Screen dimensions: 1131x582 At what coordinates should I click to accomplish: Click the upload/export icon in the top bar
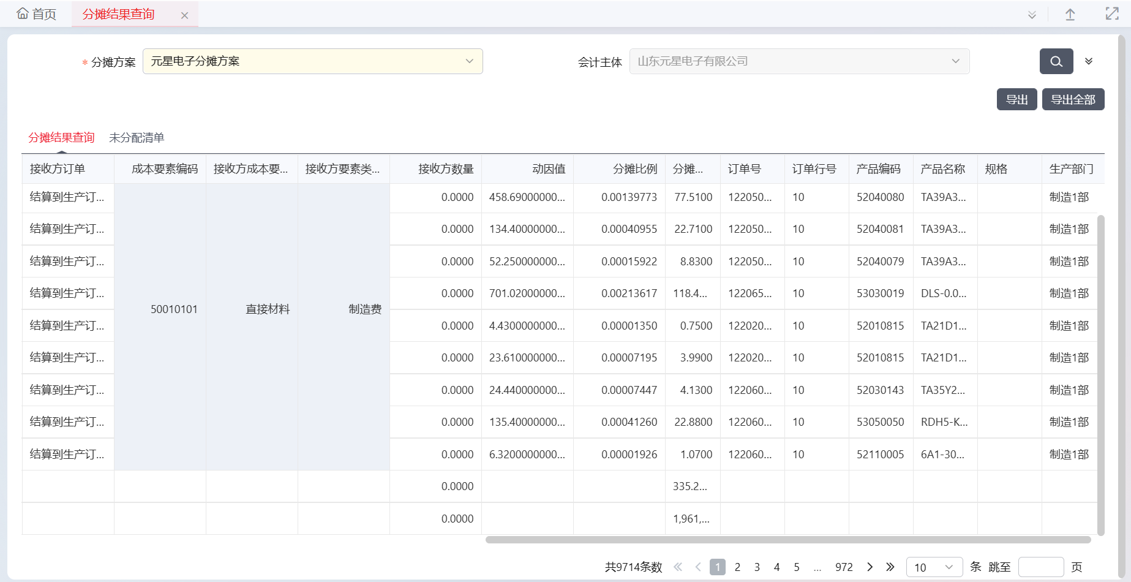click(x=1070, y=13)
